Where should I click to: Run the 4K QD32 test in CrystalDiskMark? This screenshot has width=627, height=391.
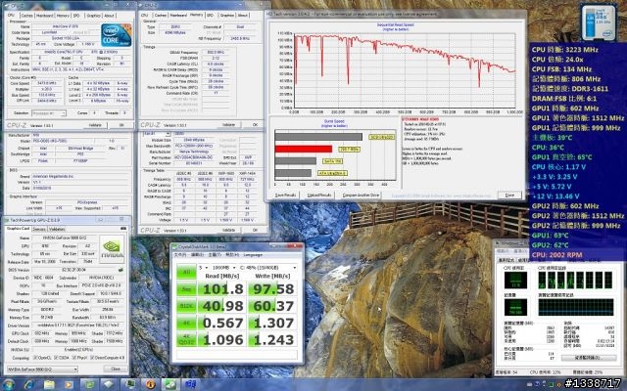coord(186,339)
